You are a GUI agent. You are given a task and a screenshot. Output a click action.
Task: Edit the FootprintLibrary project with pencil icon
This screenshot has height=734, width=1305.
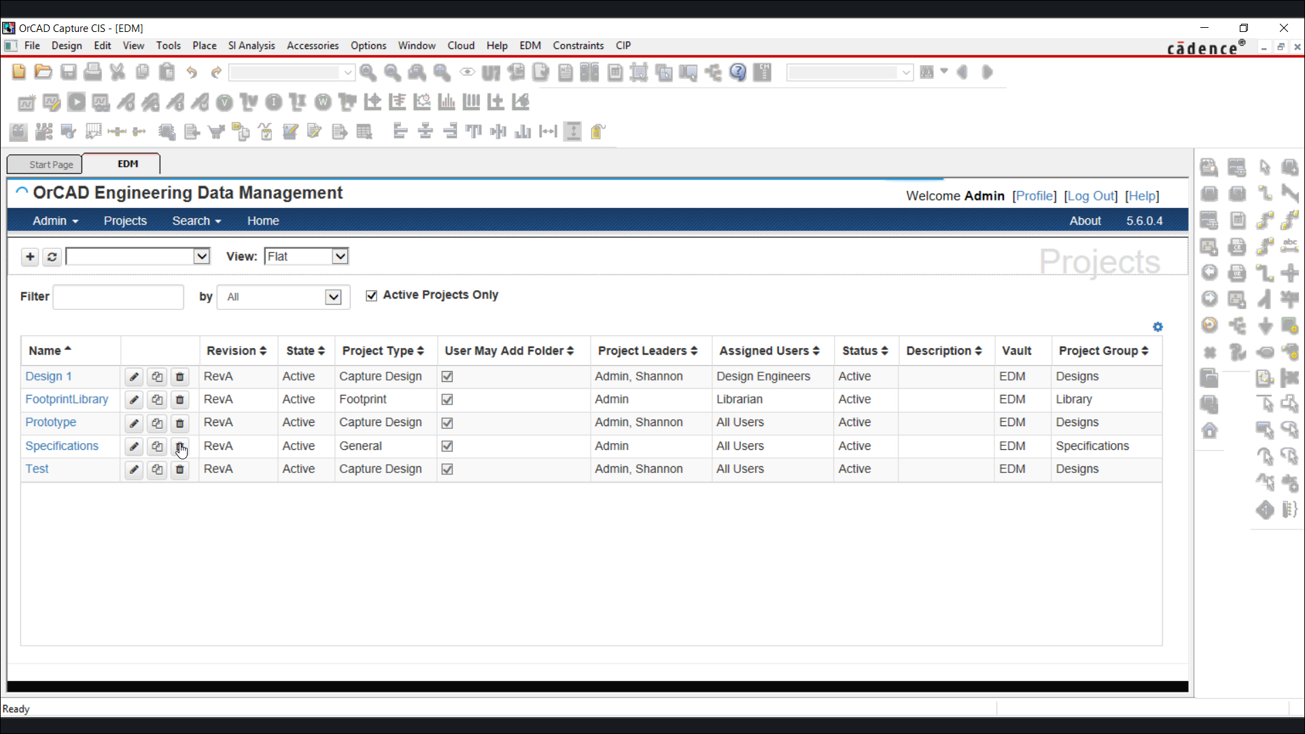tap(134, 400)
